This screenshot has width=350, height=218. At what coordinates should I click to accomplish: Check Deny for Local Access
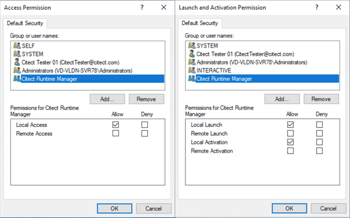coord(144,124)
